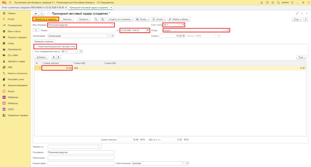Click the Комментарий input field
This screenshot has width=311, height=167.
click(80, 163)
